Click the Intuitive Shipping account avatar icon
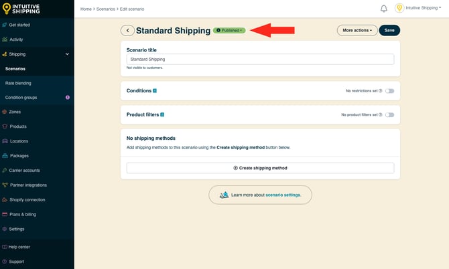Image resolution: width=449 pixels, height=269 pixels. point(399,9)
